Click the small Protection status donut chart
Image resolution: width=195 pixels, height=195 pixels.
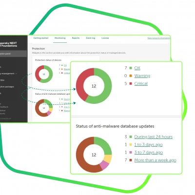pos(44,74)
